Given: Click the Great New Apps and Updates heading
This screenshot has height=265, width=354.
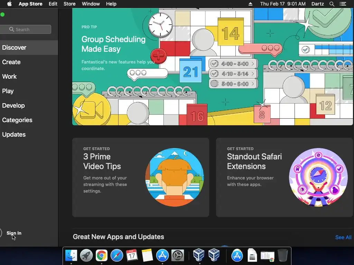Looking at the screenshot, I should [x=119, y=237].
